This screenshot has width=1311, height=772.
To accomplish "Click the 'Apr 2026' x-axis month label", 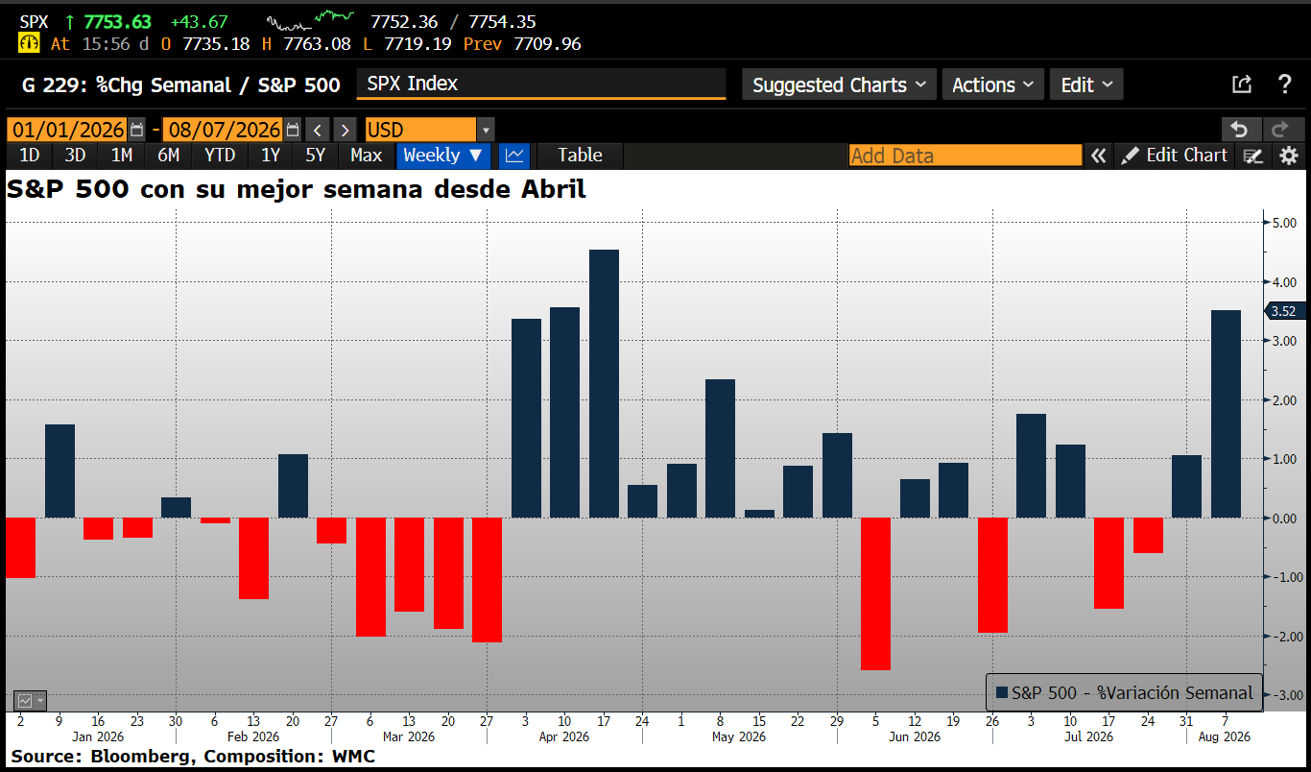I will coord(563,737).
